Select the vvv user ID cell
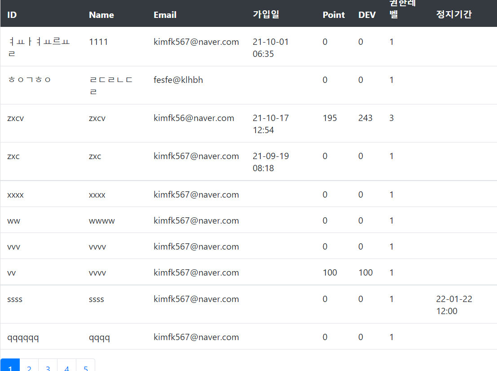This screenshot has width=497, height=371. coord(13,247)
